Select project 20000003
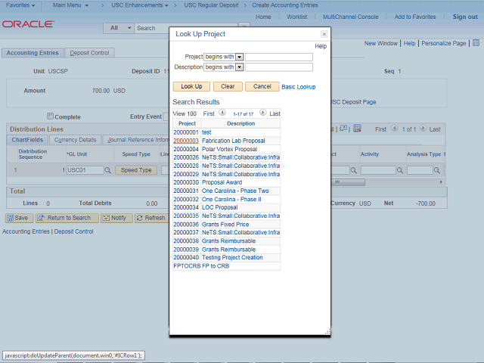Image resolution: width=484 pixels, height=363 pixels. click(186, 141)
